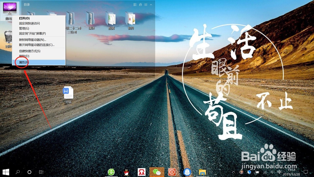The width and height of the screenshot is (314, 177).
Task: Click 固定到快速访问 menu entry
Action: coord(39,24)
